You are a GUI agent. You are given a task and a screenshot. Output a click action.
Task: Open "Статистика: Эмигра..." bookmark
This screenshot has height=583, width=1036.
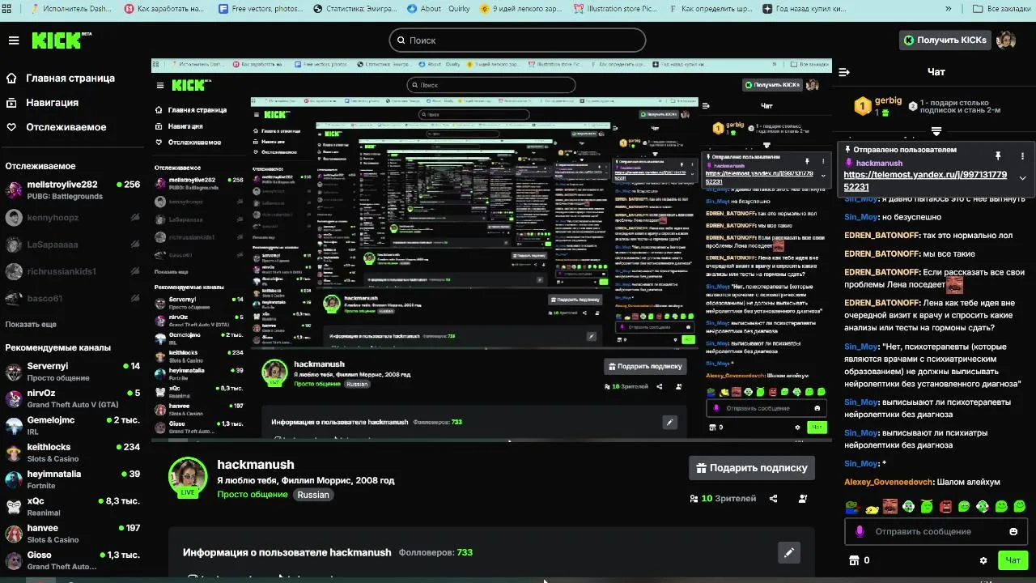[355, 9]
